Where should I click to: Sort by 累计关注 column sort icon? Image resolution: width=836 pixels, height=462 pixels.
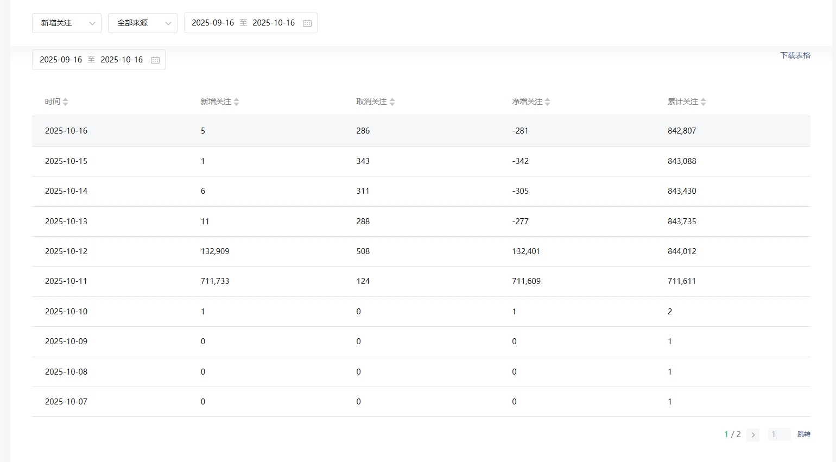click(x=703, y=102)
